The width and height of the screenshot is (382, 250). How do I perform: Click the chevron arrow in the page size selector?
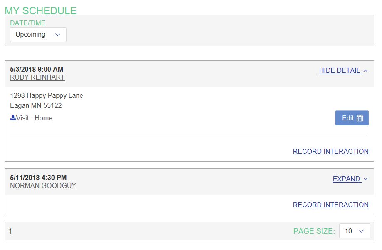(x=361, y=231)
